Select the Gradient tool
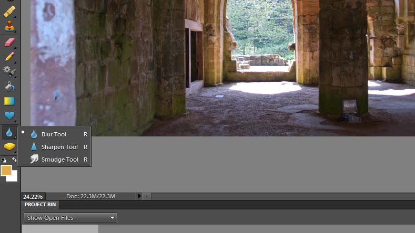 pyautogui.click(x=9, y=101)
